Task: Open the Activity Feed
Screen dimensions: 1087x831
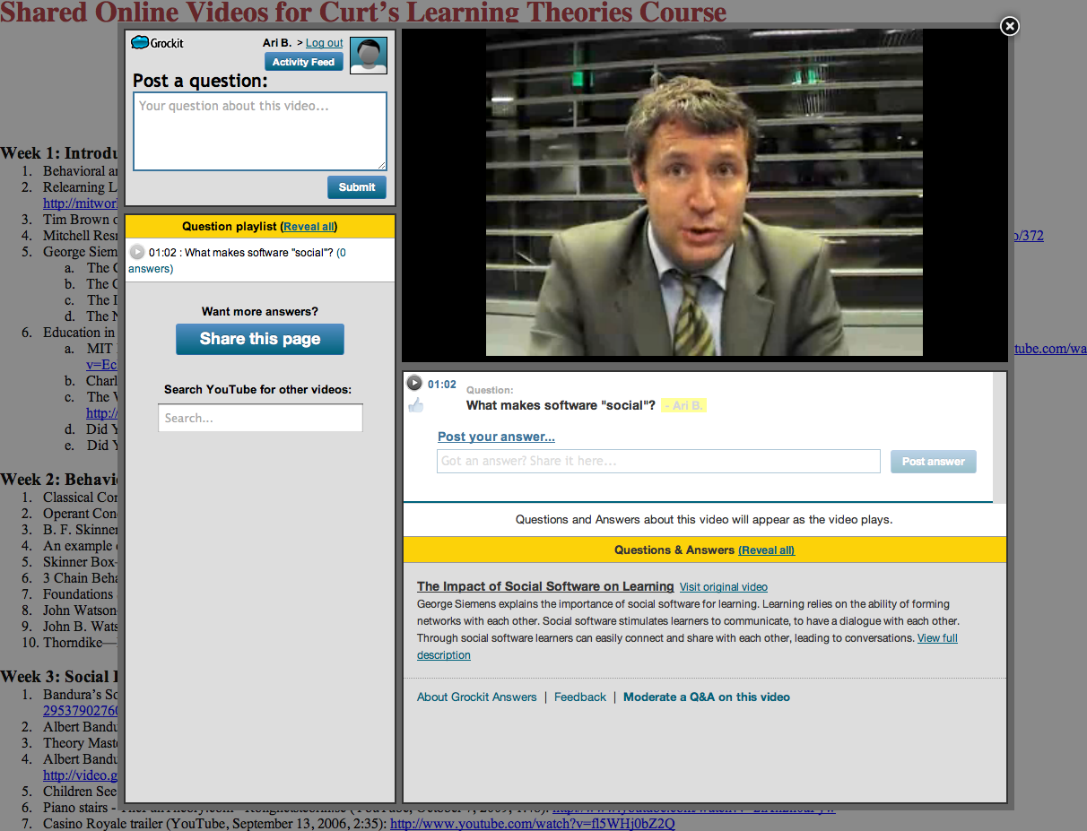Action: [x=303, y=62]
